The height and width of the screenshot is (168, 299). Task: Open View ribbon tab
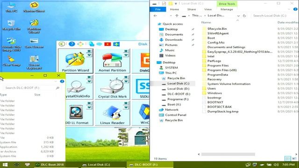pos(208,9)
